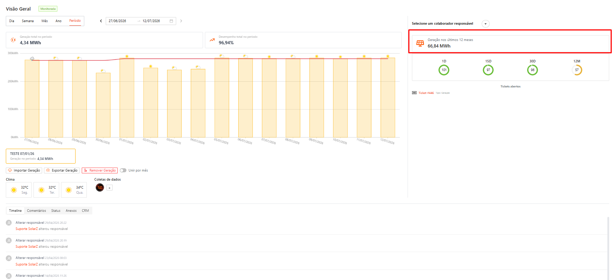Click the 12M performance gauge showing 57
Screen dimensions: 615x280
pos(577,70)
